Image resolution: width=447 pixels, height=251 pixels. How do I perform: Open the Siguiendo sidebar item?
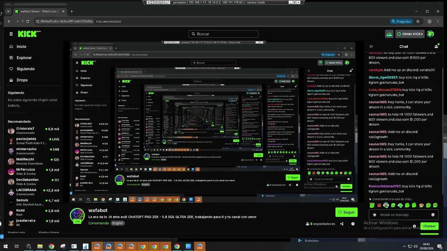coord(25,69)
